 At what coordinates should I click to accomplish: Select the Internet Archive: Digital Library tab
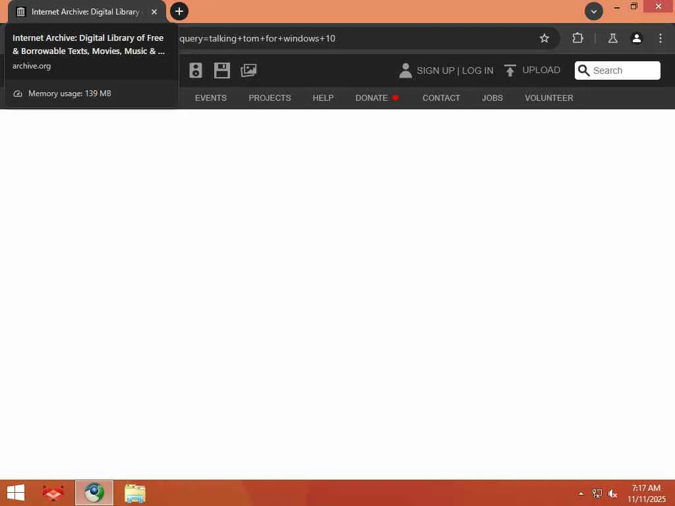tap(86, 12)
